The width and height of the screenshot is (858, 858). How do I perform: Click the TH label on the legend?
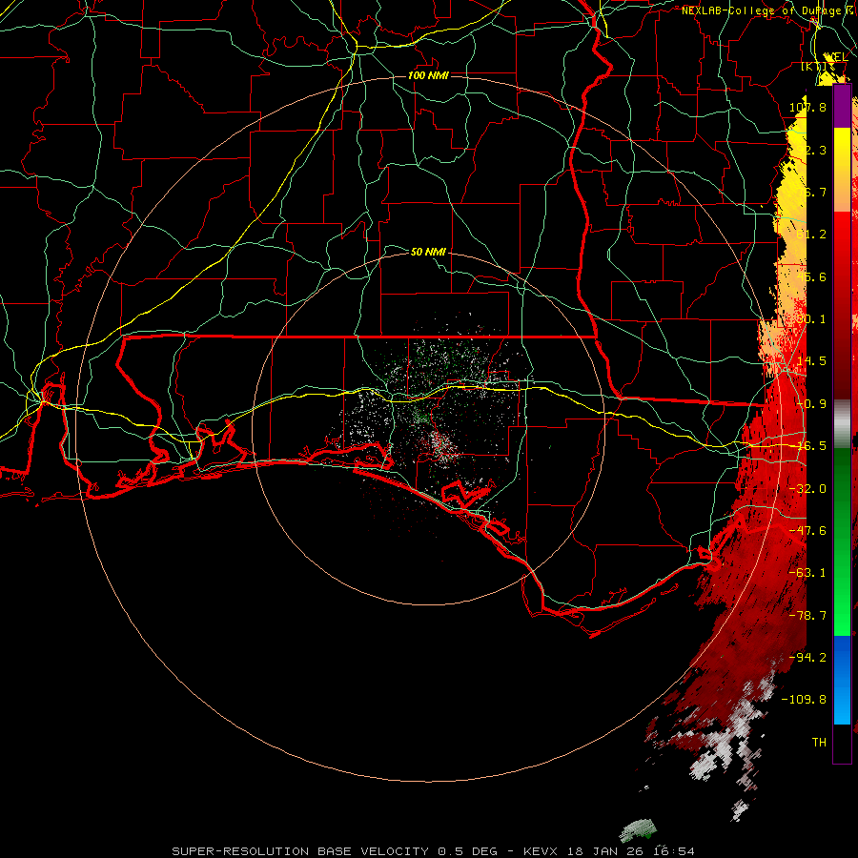(819, 742)
